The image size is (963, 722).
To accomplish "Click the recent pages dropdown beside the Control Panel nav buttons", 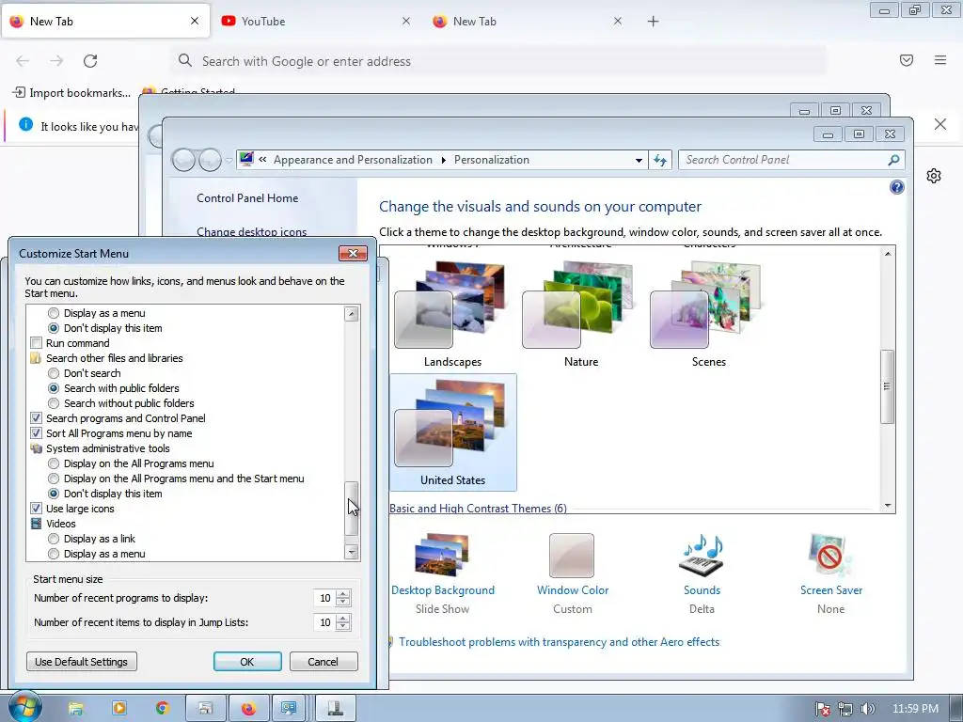I will (229, 160).
